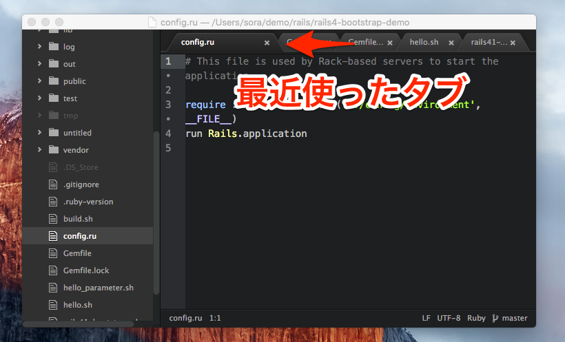Expand the out folder chevron
Image resolution: width=565 pixels, height=342 pixels.
[39, 64]
